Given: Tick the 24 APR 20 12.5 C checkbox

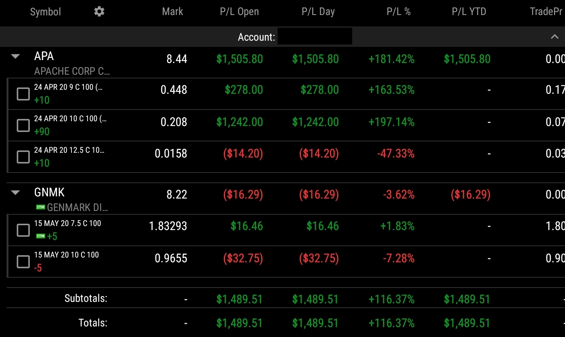Looking at the screenshot, I should click(23, 157).
